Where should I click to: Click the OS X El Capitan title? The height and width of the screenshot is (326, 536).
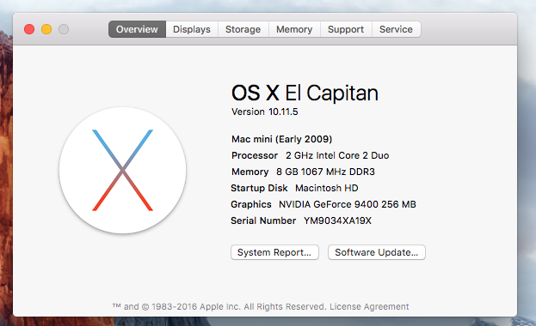tap(305, 94)
